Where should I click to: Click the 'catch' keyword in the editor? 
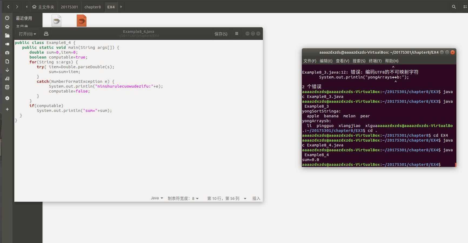tap(43, 81)
